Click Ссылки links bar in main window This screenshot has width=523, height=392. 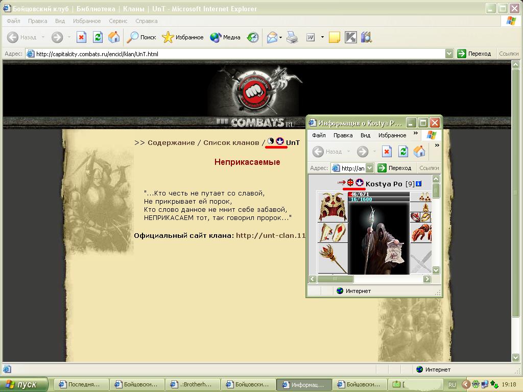pyautogui.click(x=509, y=54)
